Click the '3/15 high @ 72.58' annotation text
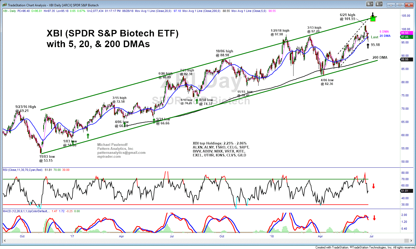This screenshot has width=416, height=249. pos(119,100)
